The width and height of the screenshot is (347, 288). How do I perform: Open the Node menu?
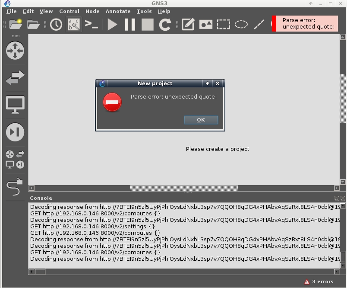(92, 11)
